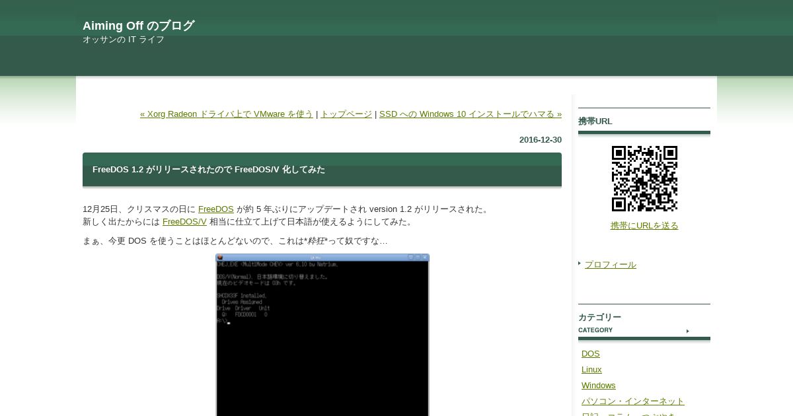Click the FreeDOS 1.2 post title heading
The width and height of the screenshot is (793, 416).
tap(209, 170)
